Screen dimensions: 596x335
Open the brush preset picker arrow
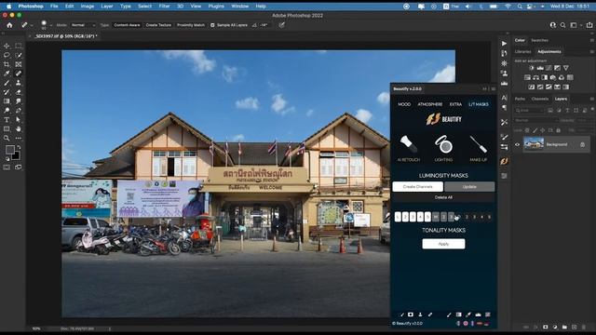50,25
